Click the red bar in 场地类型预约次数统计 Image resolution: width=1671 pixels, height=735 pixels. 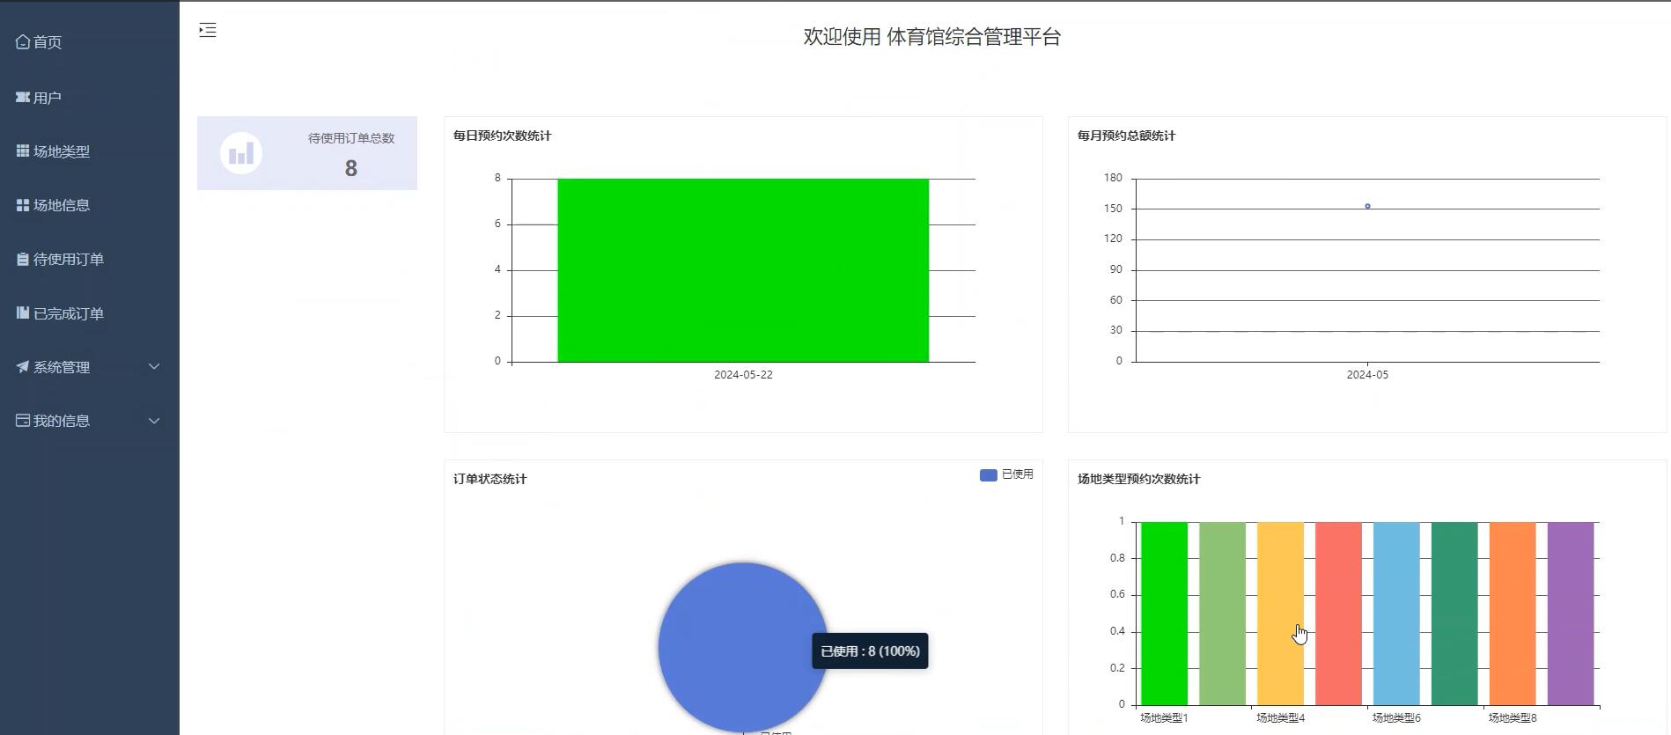(1338, 614)
